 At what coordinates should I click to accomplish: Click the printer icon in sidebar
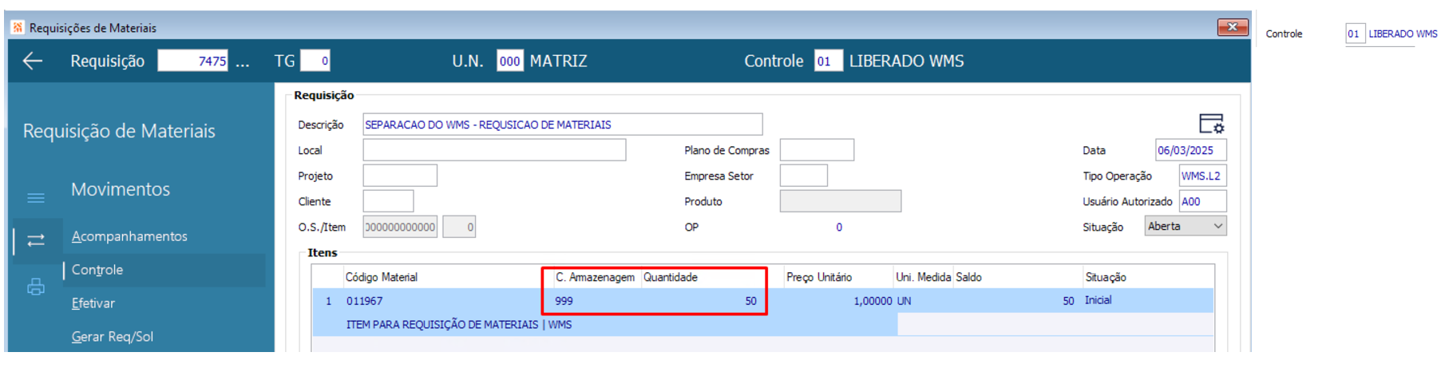(x=36, y=287)
